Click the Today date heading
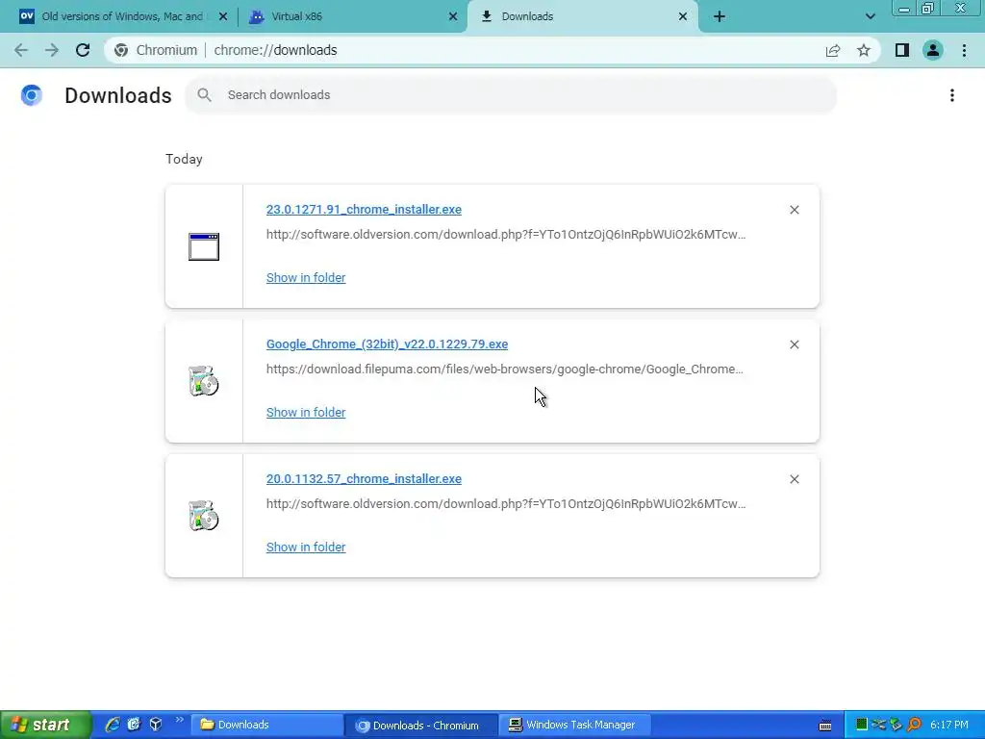Viewport: 985px width, 739px height. pyautogui.click(x=184, y=159)
